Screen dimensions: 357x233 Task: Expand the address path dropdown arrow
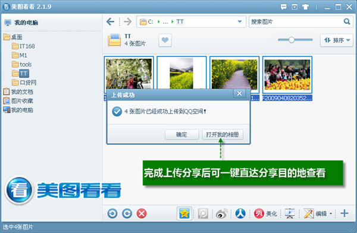click(240, 21)
